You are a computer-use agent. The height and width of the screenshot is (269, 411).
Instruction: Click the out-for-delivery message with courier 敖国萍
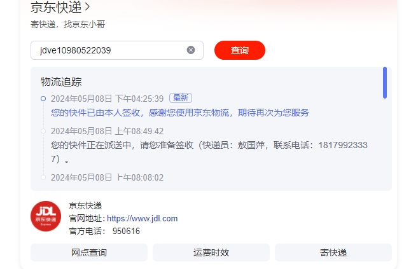coord(209,152)
